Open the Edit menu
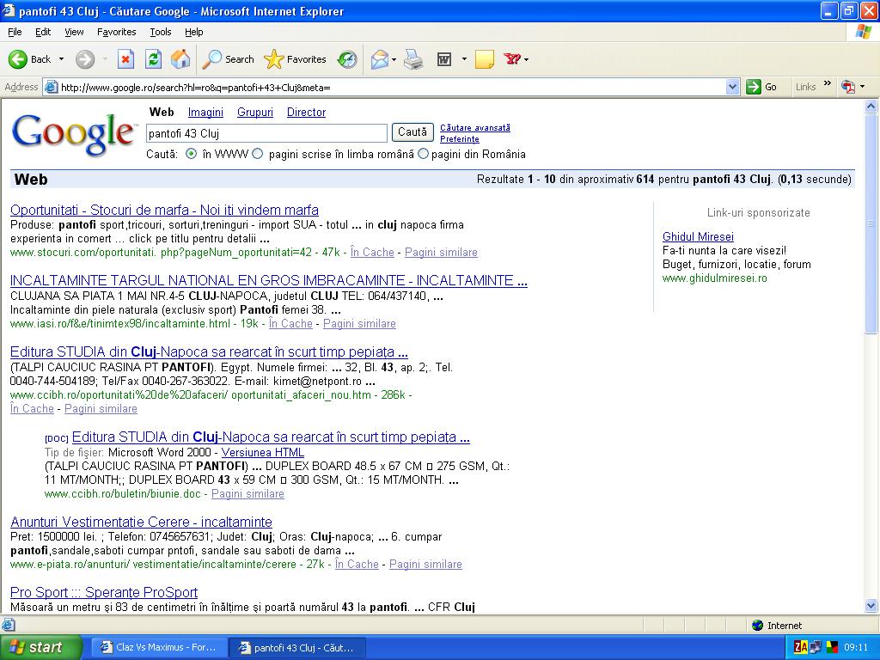The width and height of the screenshot is (880, 660). pos(43,32)
